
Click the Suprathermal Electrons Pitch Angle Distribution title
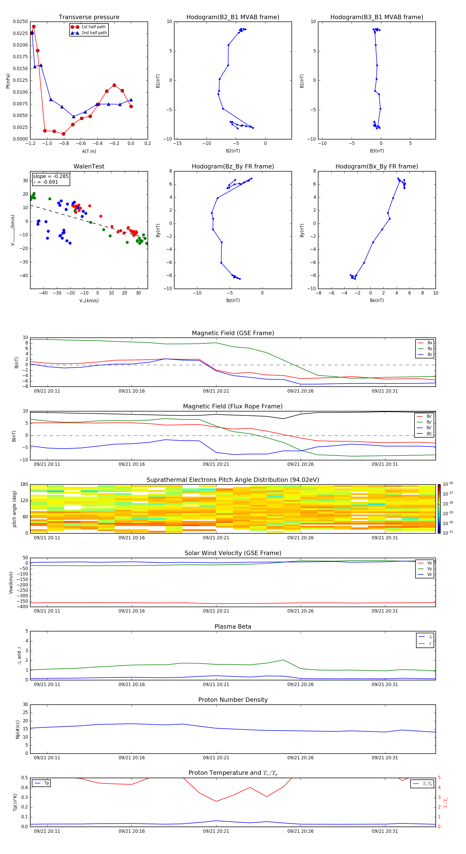(x=233, y=480)
